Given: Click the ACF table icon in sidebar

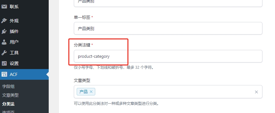Looking at the screenshot, I should pos(4,74).
